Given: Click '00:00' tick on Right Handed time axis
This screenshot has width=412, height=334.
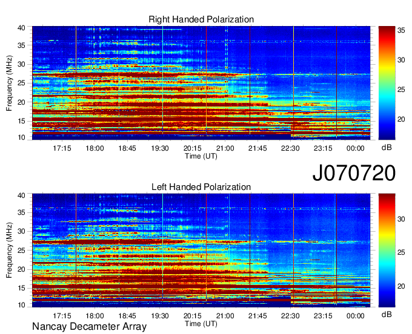Looking at the screenshot, I should 356,148.
